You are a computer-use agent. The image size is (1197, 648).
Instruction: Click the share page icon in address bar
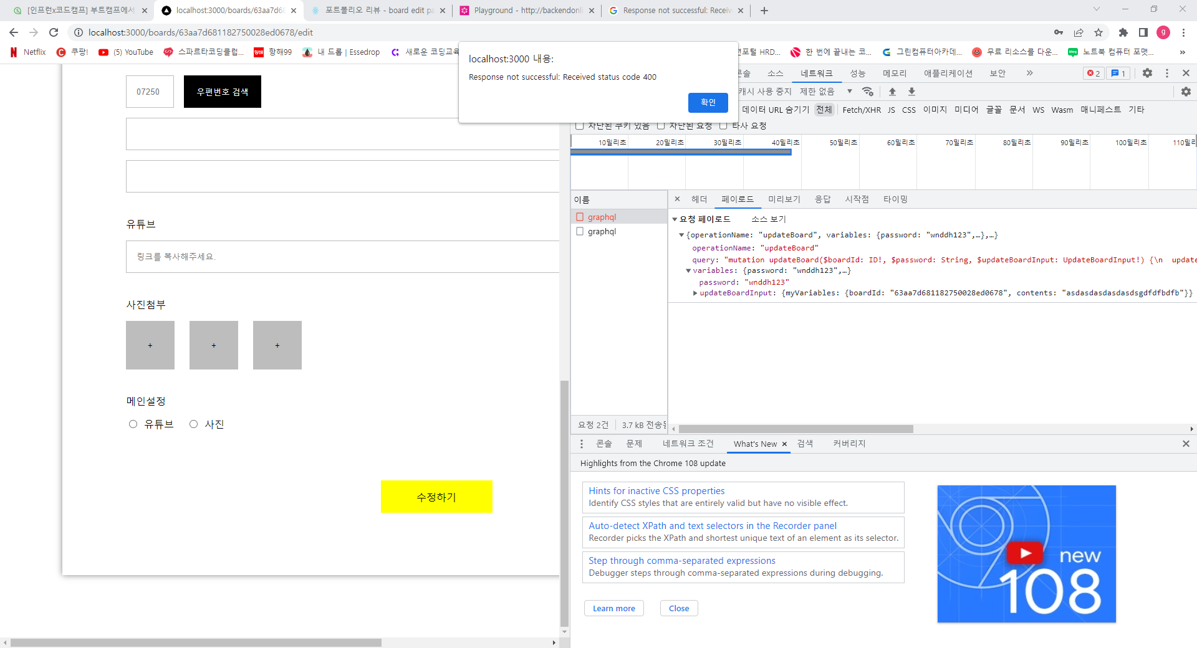coord(1079,32)
